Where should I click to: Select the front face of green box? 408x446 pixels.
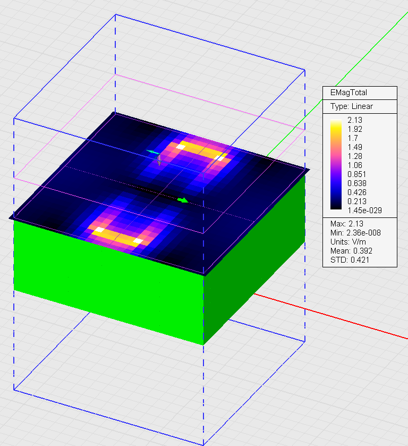106,282
